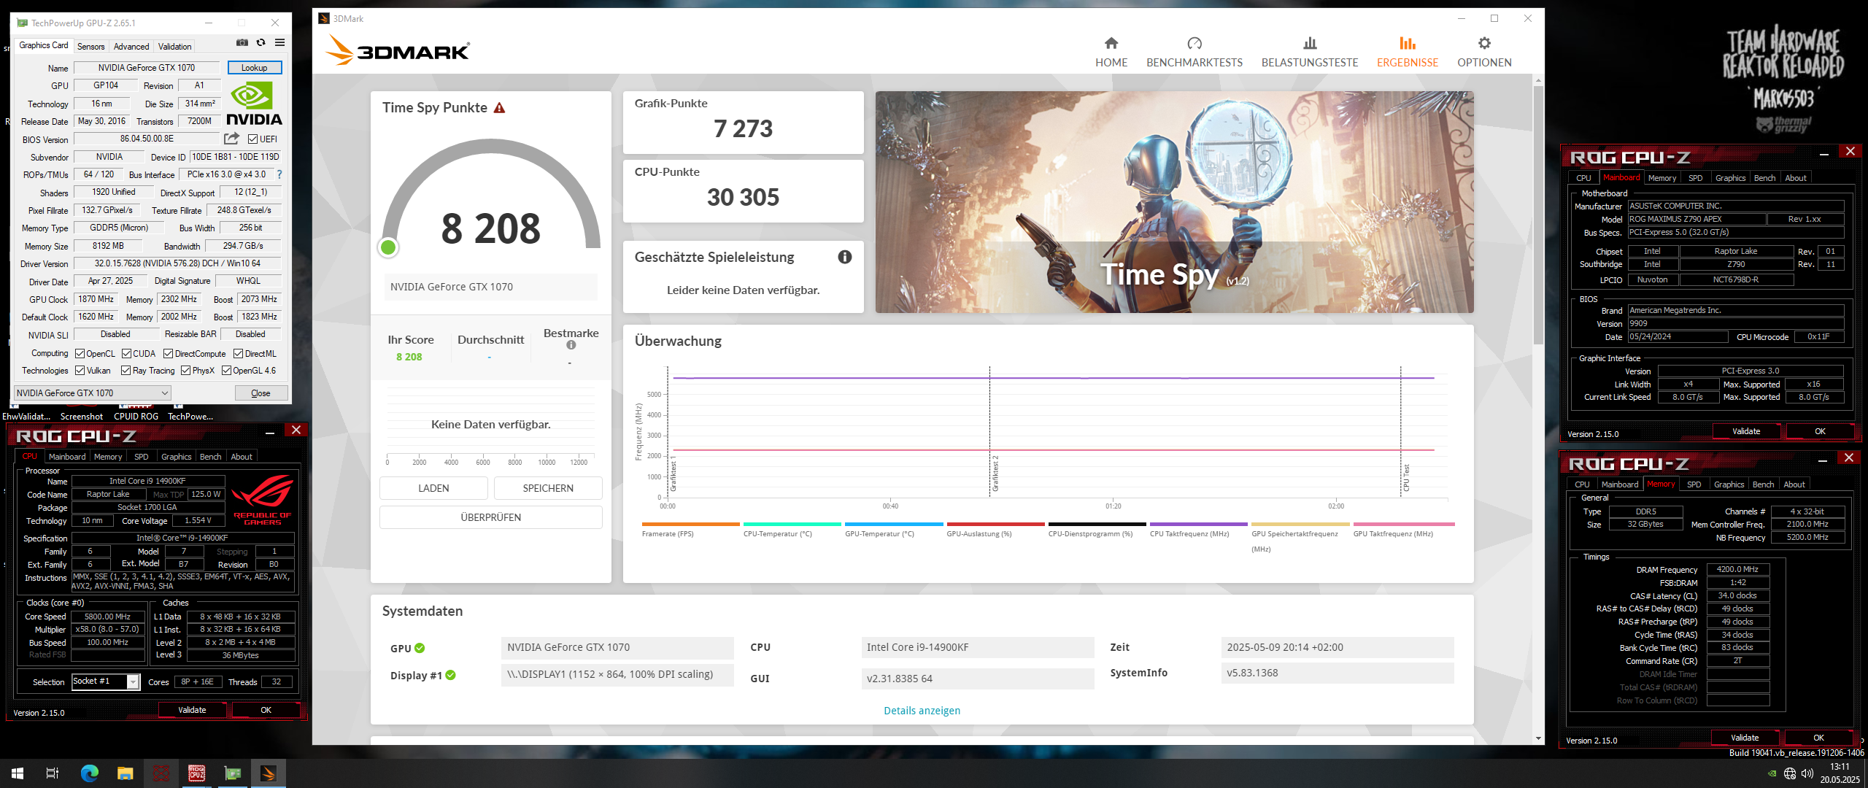Toggle the OpenGL 4.6 checkbox
This screenshot has width=1868, height=788.
[x=226, y=371]
